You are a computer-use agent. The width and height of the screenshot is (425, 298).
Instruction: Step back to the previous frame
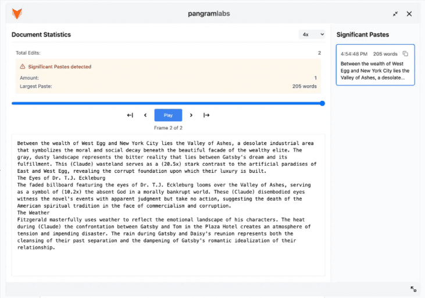(145, 115)
